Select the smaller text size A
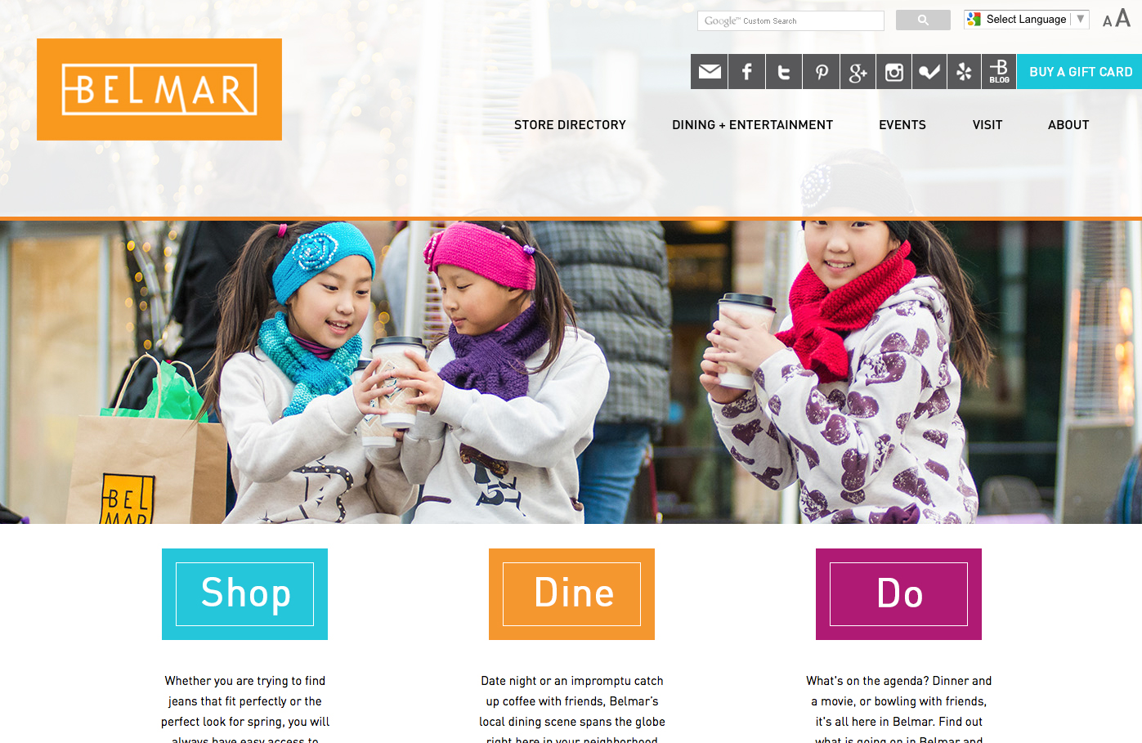 tap(1108, 21)
